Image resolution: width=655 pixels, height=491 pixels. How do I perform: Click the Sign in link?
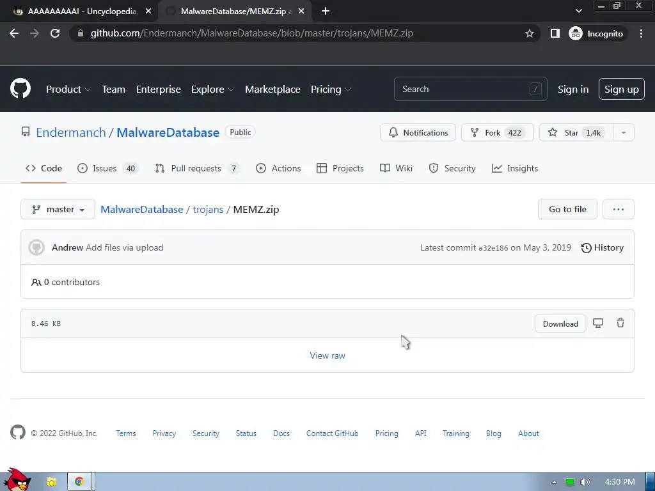(x=573, y=90)
